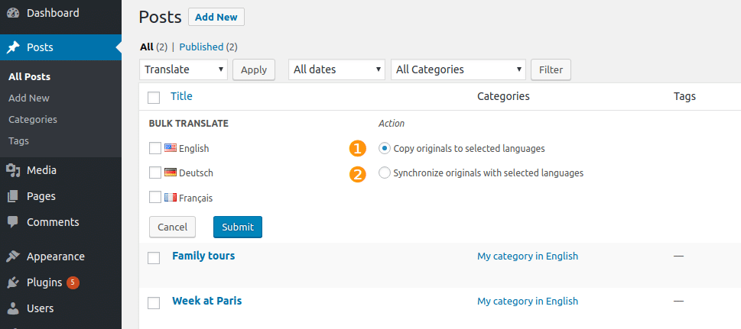Open Media via its sidebar icon

13,170
